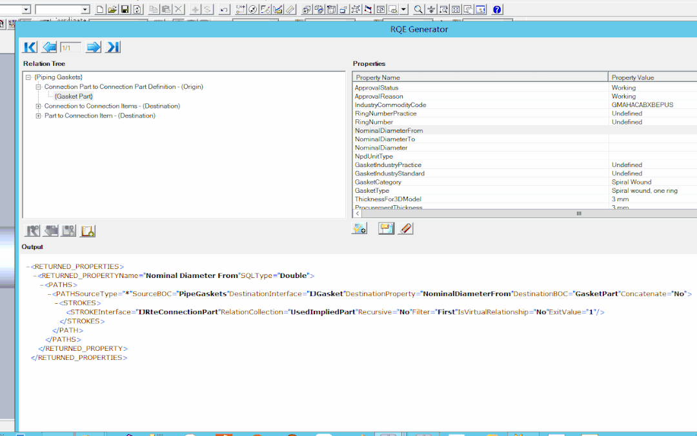Select the NominalDiameterFrom property row
697x436 pixels.
tap(525, 131)
